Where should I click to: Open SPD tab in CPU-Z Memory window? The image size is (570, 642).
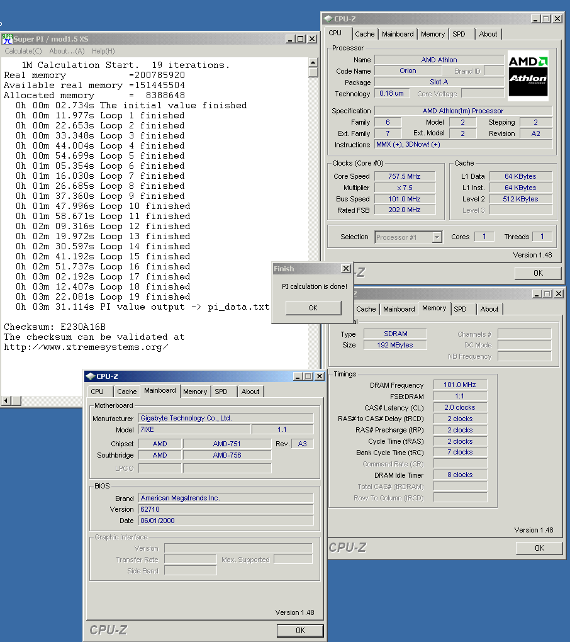coord(460,309)
